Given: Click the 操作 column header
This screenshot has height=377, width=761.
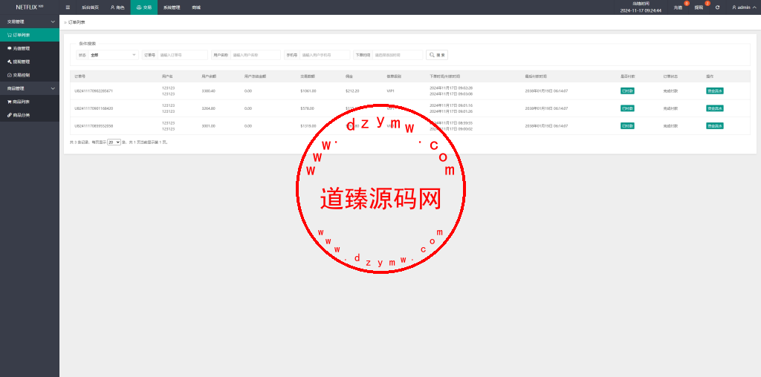Looking at the screenshot, I should click(x=710, y=76).
